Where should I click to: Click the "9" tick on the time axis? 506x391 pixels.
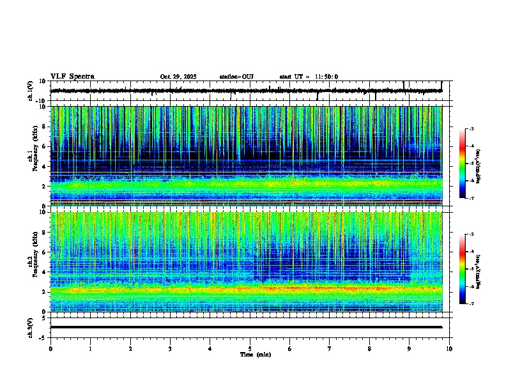point(409,349)
